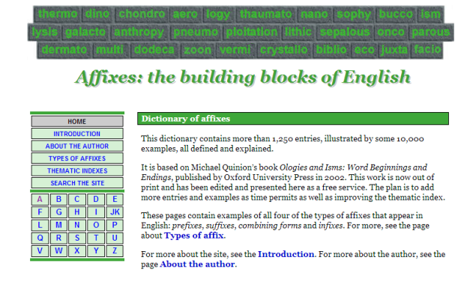Follow the 'About the author' paragraph link

(x=197, y=264)
